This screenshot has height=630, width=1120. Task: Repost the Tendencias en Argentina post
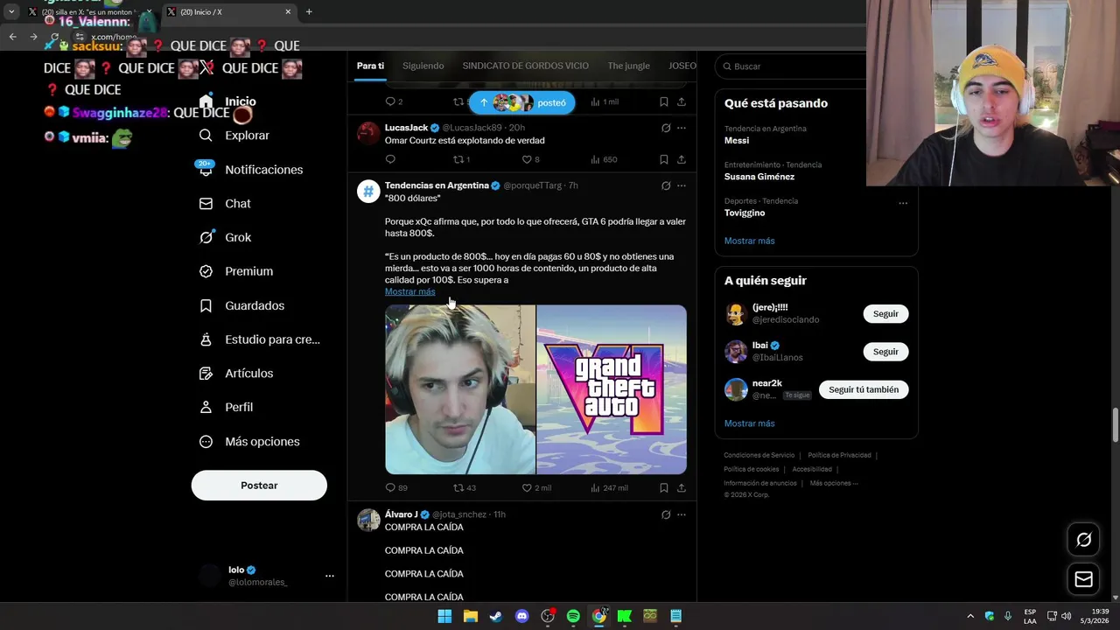[465, 487]
